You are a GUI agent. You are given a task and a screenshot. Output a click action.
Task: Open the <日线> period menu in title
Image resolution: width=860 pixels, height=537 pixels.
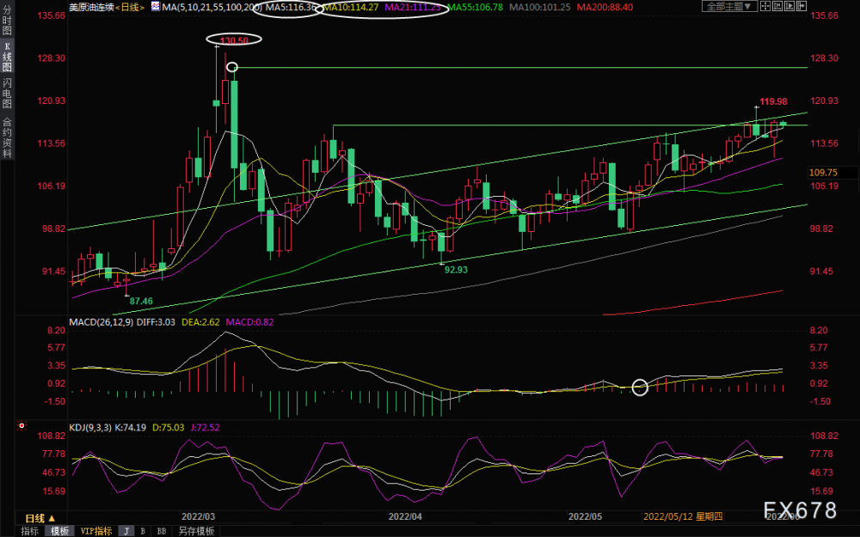(x=131, y=7)
